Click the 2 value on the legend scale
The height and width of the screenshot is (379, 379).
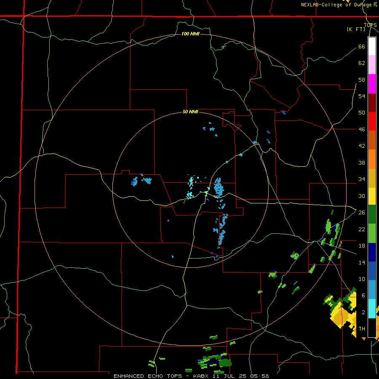[x=363, y=312]
